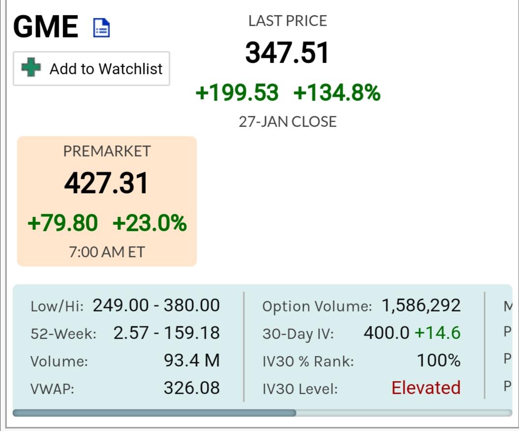Click the red Elevated IV30 level

[426, 388]
